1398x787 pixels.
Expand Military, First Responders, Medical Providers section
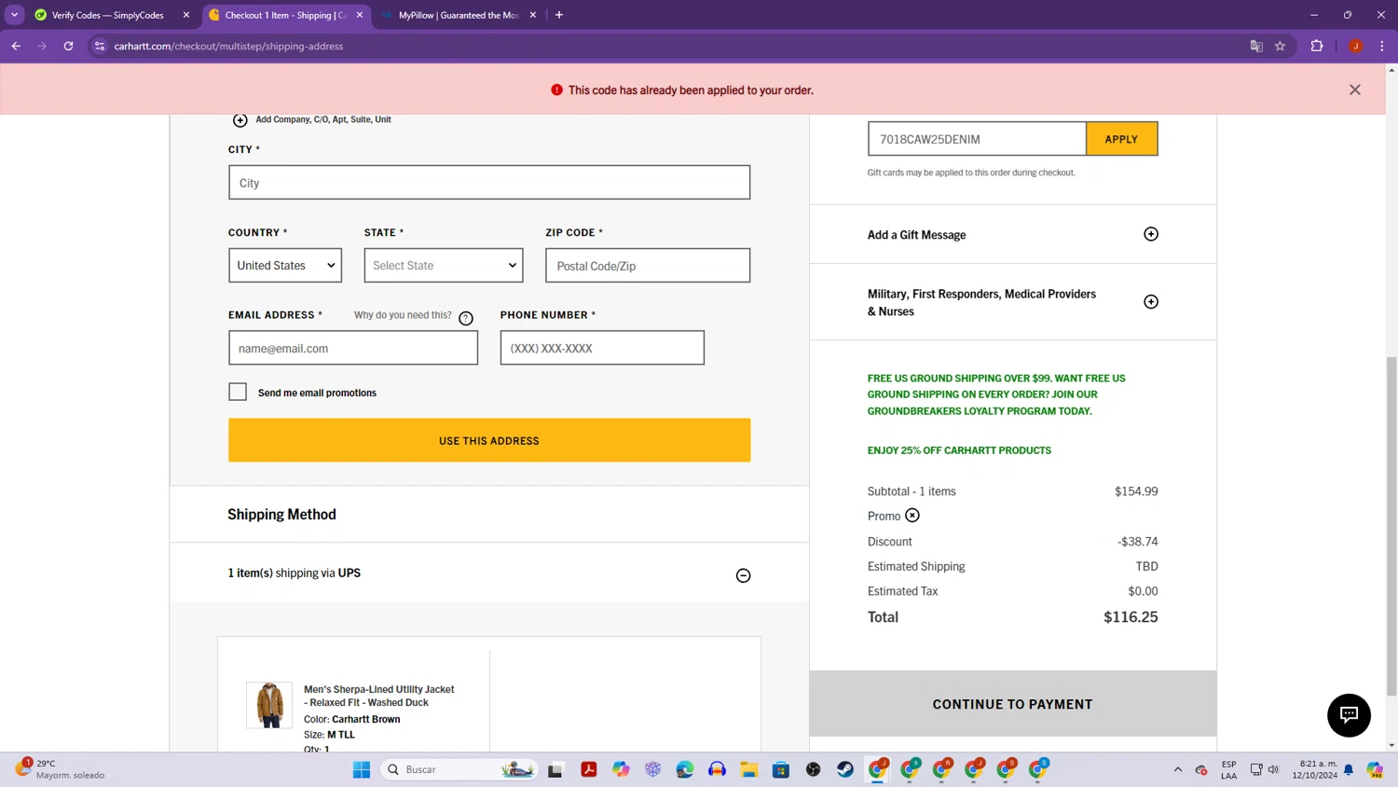coord(1151,301)
